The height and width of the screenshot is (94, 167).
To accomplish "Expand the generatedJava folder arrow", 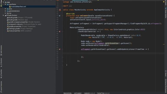I will [x=5, y=11].
